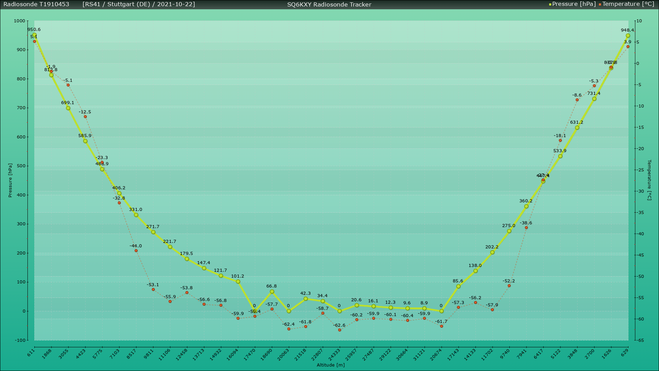Screen dimensions: 659x371
Task: Click the 101.2 pressure data point
Action: 238,282
